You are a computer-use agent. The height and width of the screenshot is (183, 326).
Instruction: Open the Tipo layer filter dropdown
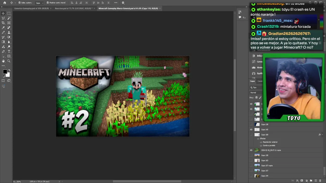256,87
